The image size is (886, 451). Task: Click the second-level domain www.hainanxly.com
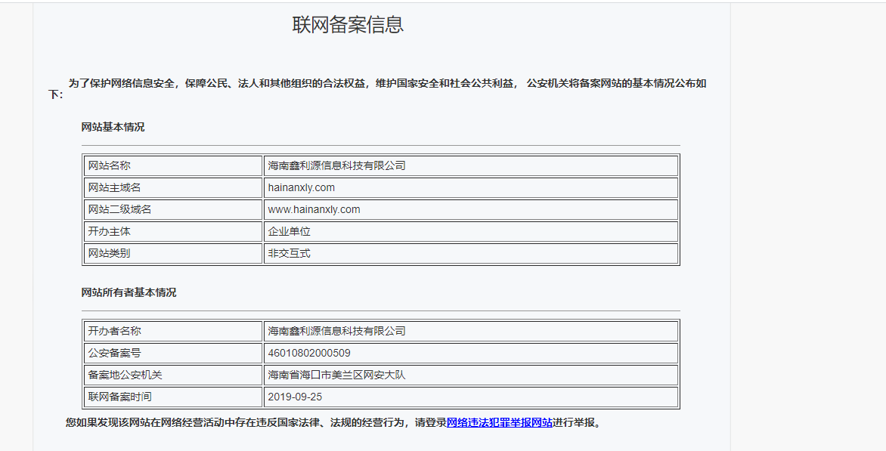click(x=314, y=209)
